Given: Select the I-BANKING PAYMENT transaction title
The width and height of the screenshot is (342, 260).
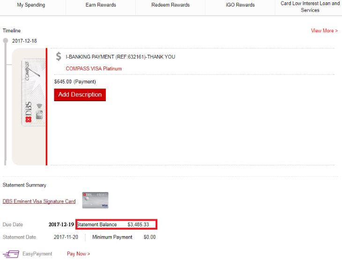Looking at the screenshot, I should 120,57.
